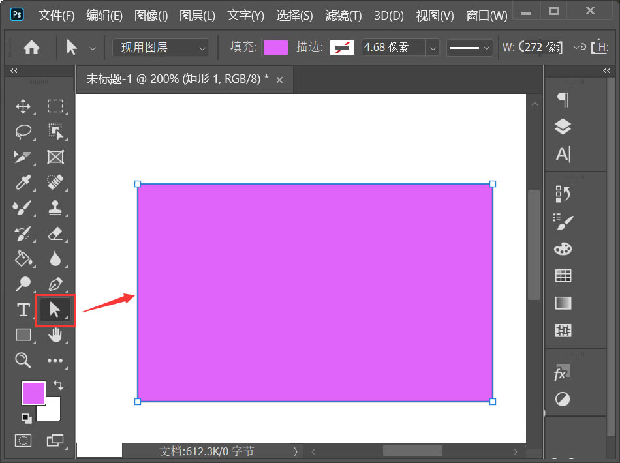This screenshot has height=463, width=620.
Task: Select the Lasso tool
Action: click(x=23, y=132)
